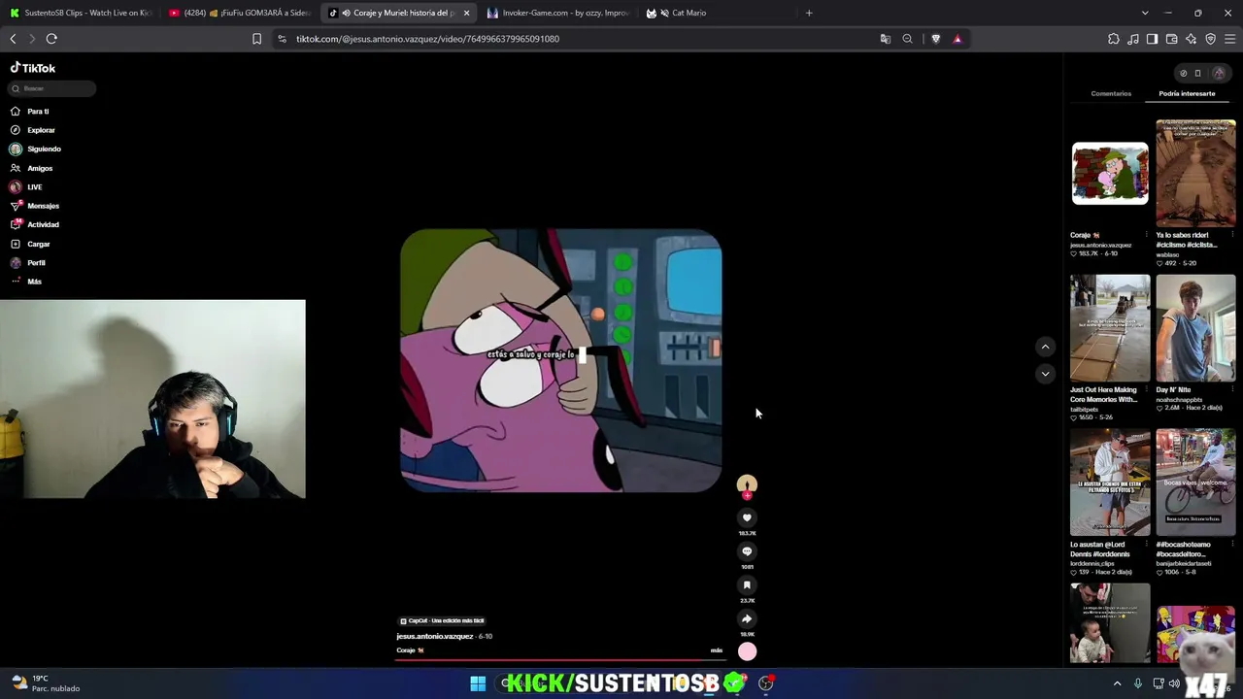Viewport: 1243px width, 699px height.
Task: Open the Leo AI sparkle icon
Action: 1191,39
